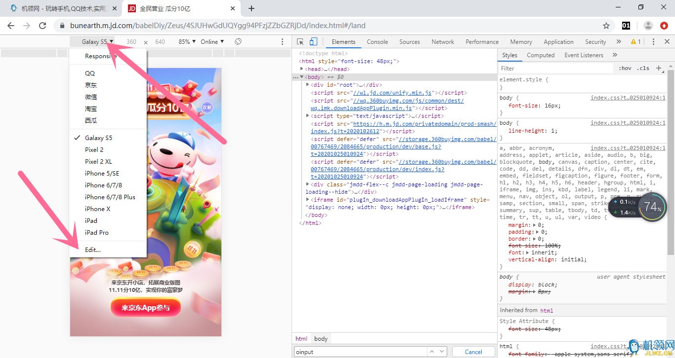Click the site lock icon
This screenshot has height=358, width=675.
(x=62, y=26)
